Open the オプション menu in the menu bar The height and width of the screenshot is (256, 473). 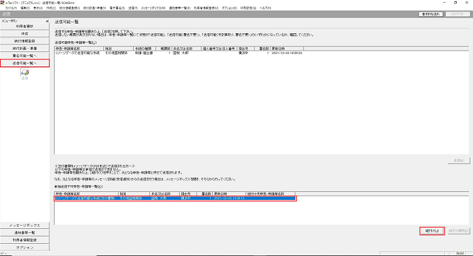[230, 8]
